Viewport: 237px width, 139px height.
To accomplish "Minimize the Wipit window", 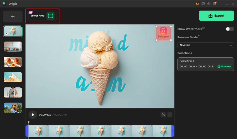I will click(x=221, y=4).
